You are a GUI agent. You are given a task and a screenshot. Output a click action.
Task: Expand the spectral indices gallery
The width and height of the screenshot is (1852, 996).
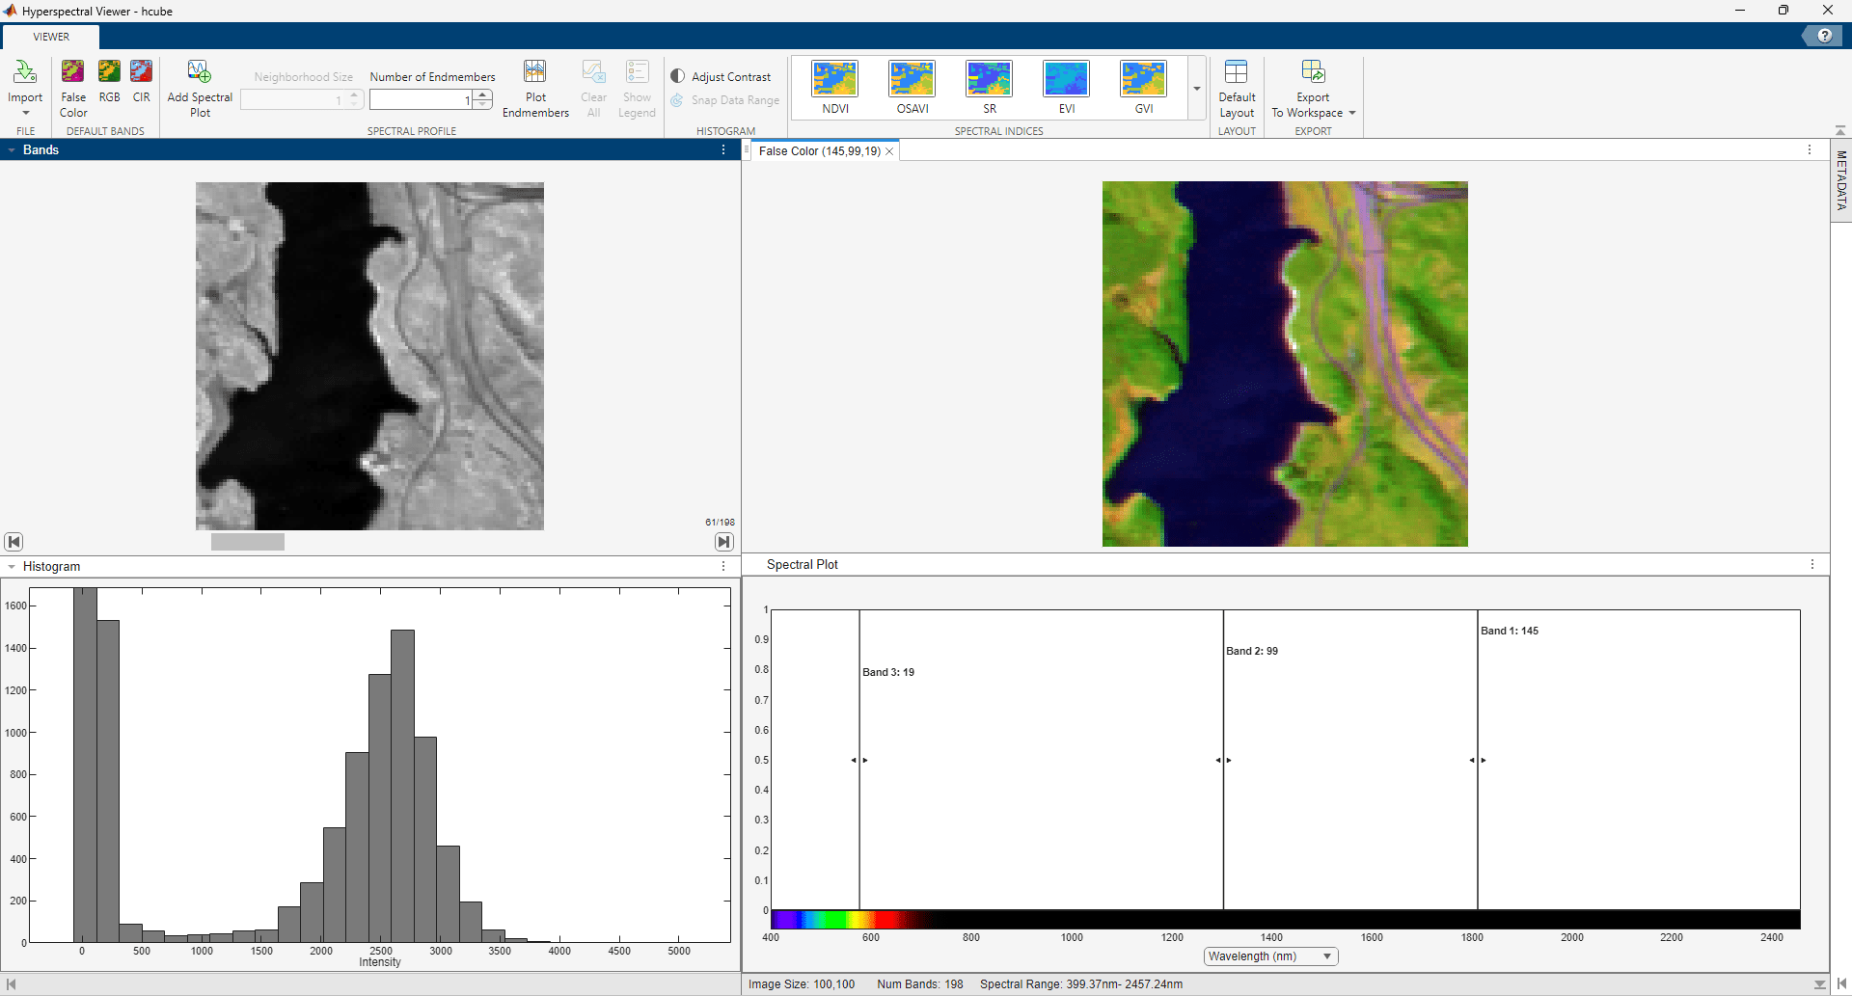point(1197,89)
